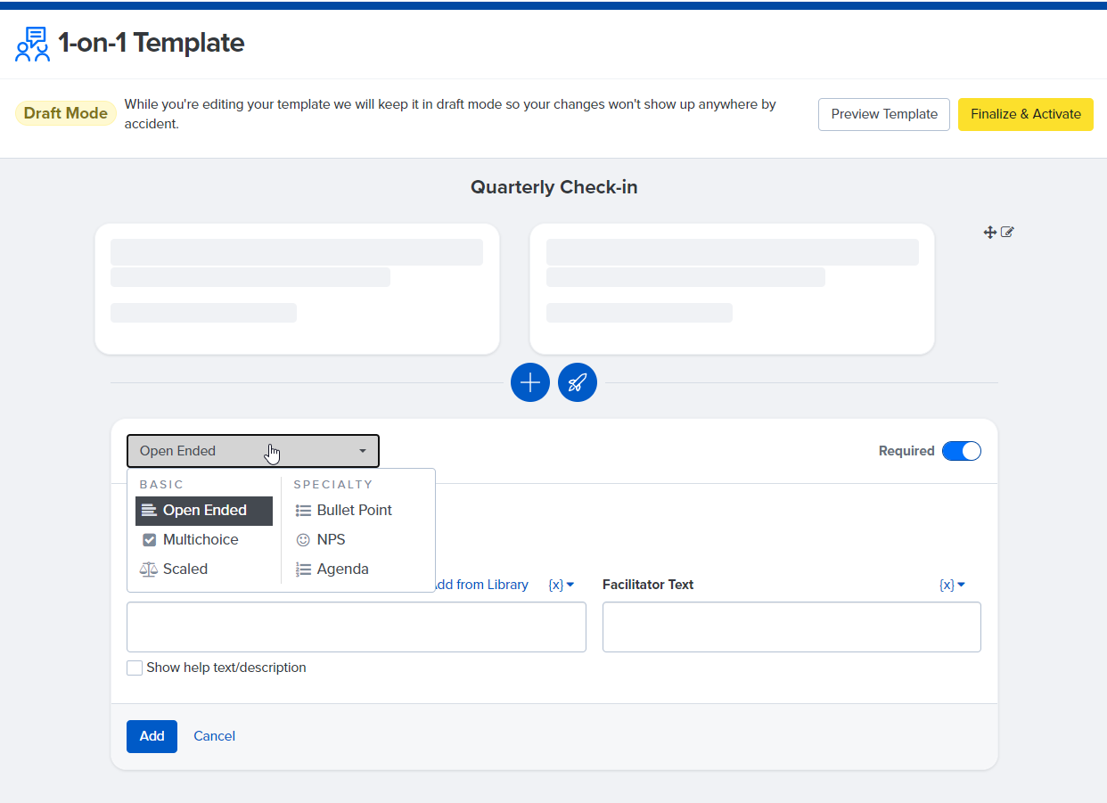This screenshot has width=1107, height=803.
Task: Click the Preview Template button
Action: [x=884, y=114]
